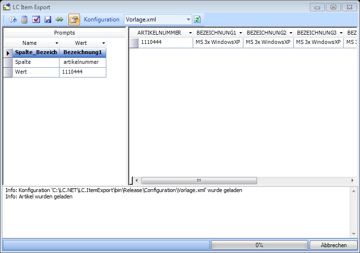The image size is (360, 253).
Task: Click the Wert cell containing 1110444
Action: [82, 72]
